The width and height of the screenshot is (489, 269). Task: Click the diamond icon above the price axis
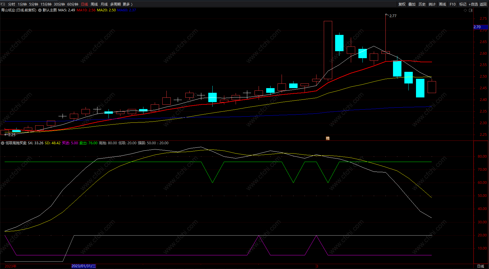[465, 10]
